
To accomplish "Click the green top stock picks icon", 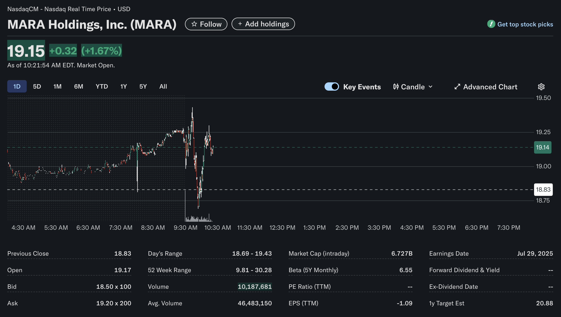I will click(491, 24).
